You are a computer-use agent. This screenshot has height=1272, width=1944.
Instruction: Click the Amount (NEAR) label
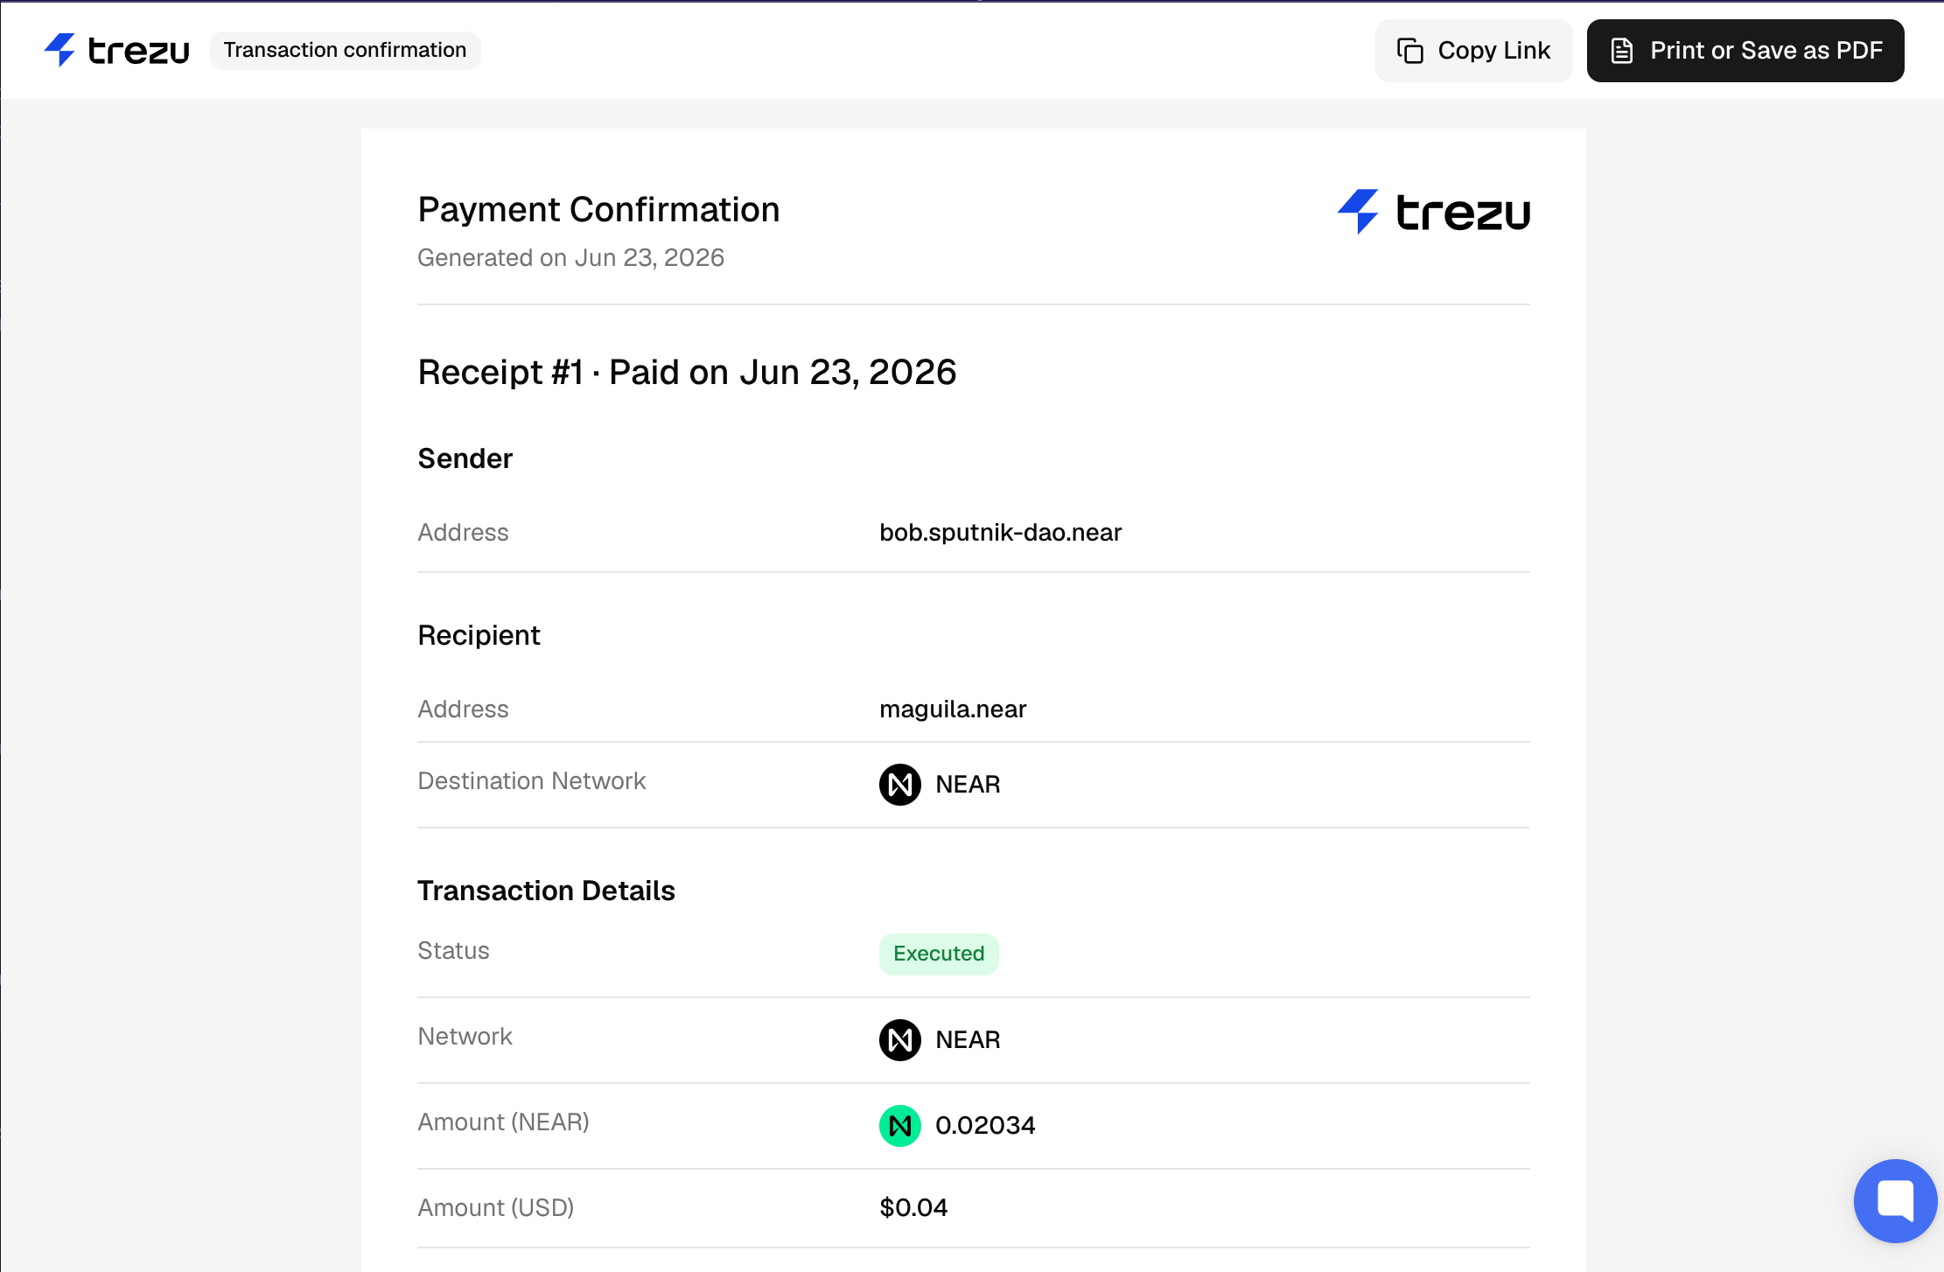tap(503, 1122)
